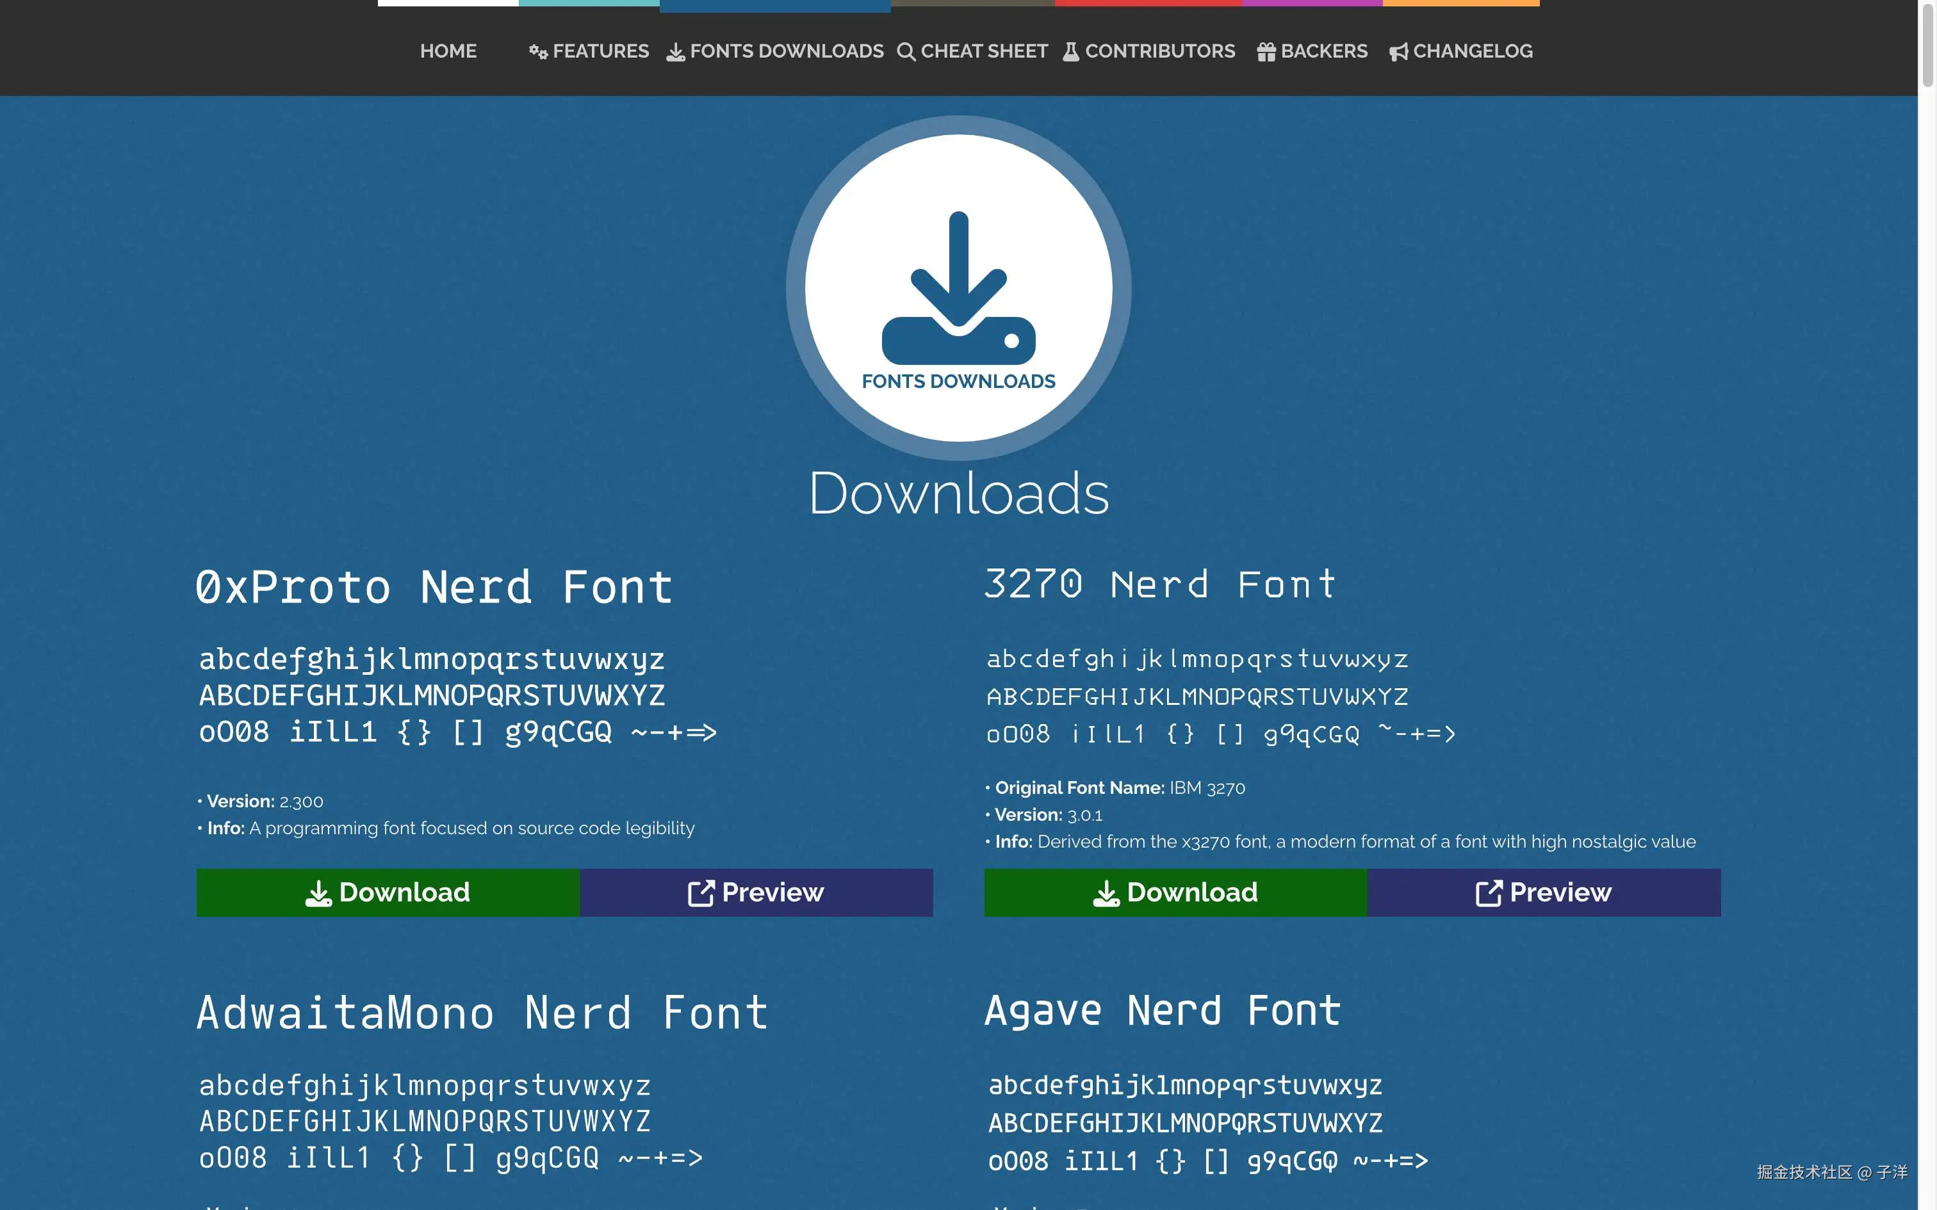Image resolution: width=1937 pixels, height=1210 pixels.
Task: Click the magnifier icon next to Cheat Sheet
Action: 905,52
